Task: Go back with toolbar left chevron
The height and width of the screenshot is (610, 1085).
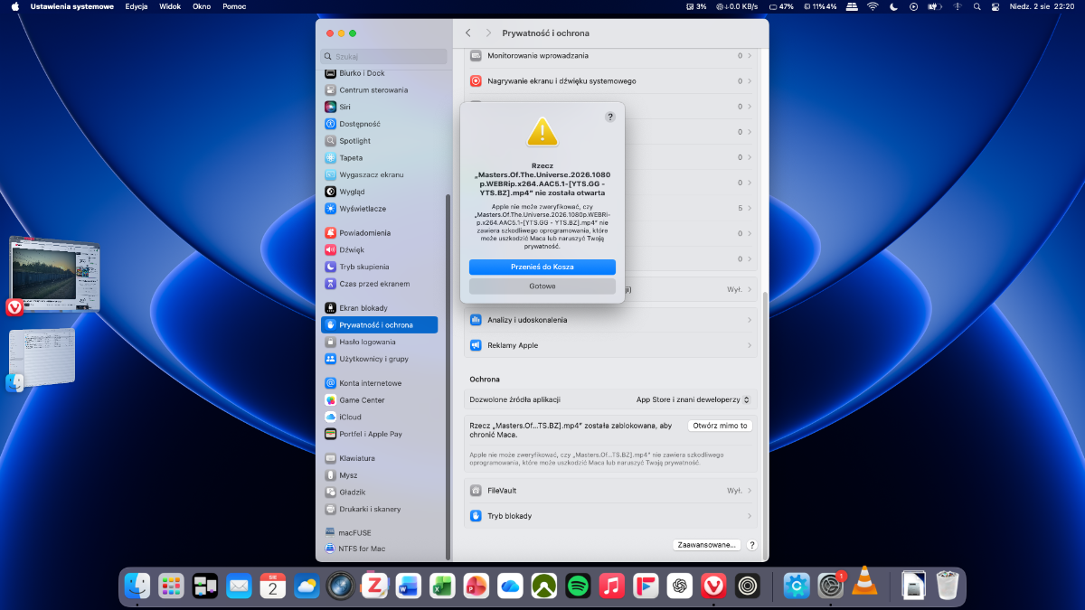Action: point(468,33)
